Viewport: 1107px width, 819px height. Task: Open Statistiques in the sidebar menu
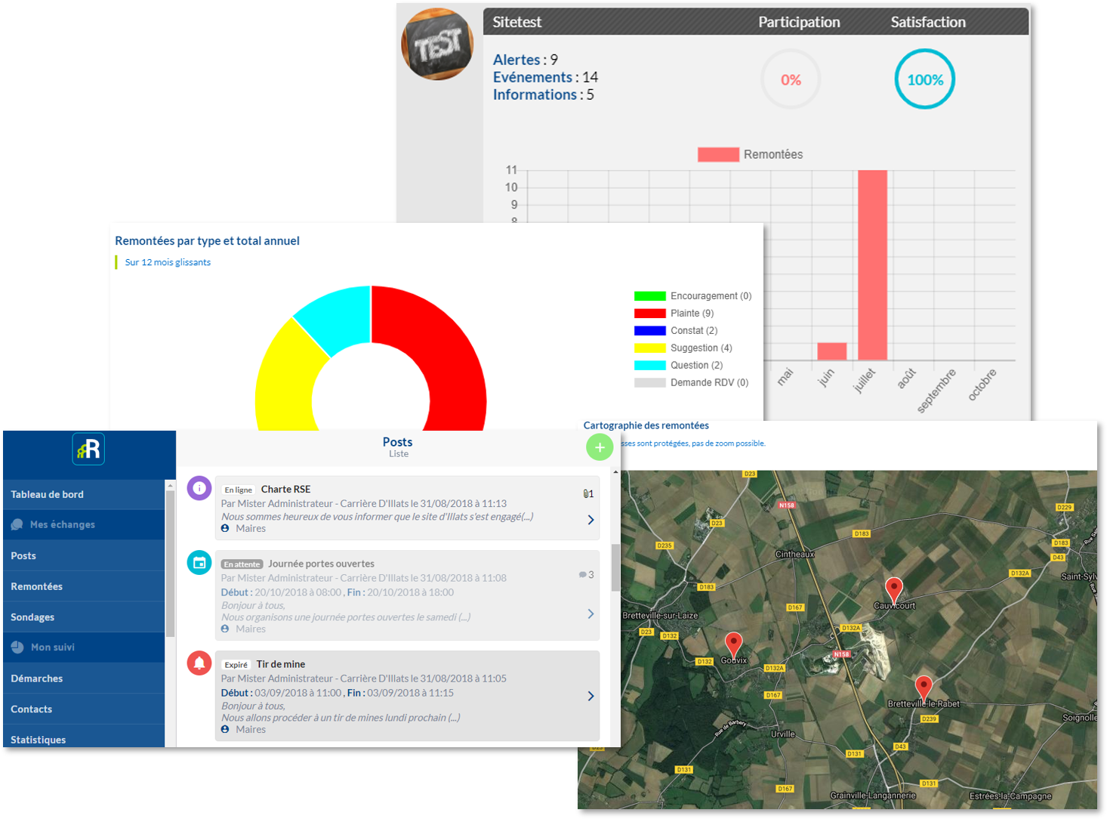84,737
